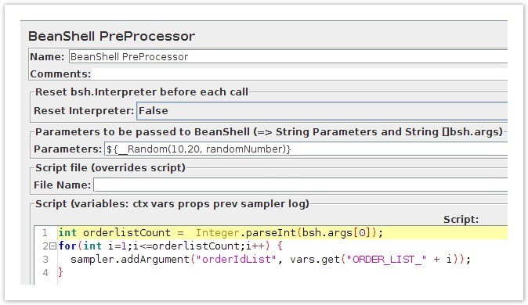Click line number 1 in the script gutter
This screenshot has height=305, width=528.
click(45, 233)
